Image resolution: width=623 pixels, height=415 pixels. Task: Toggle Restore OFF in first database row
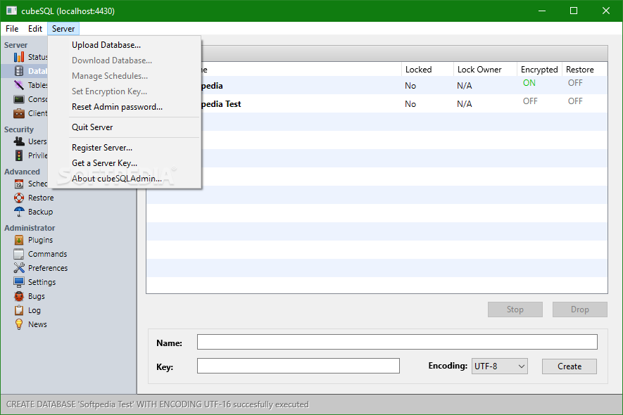575,83
